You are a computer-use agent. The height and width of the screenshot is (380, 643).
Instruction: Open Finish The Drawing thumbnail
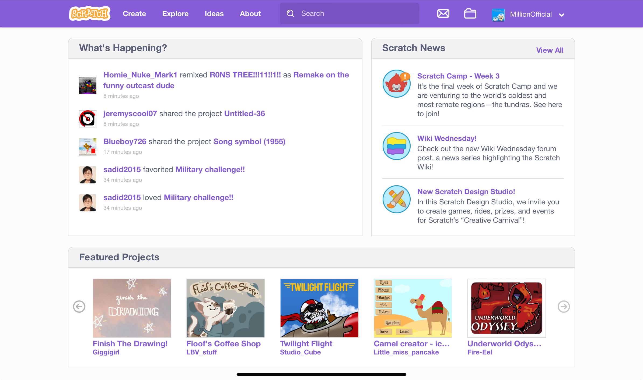coord(132,308)
